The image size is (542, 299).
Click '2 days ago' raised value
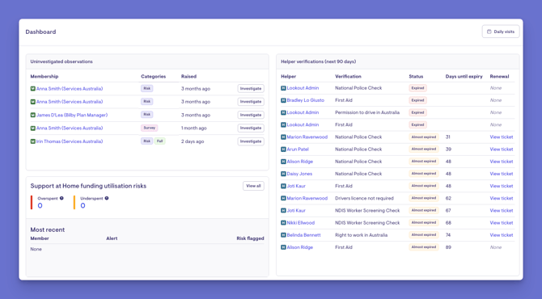(x=193, y=141)
